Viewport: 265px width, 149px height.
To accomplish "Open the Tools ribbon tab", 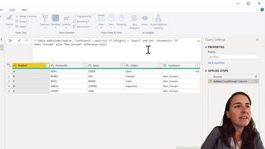I will pos(12,10).
